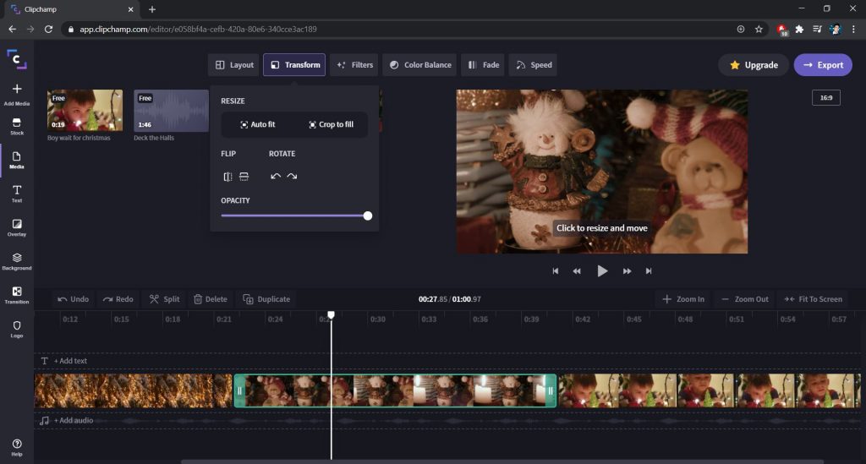Skip to start of video
The height and width of the screenshot is (464, 866).
coord(555,271)
